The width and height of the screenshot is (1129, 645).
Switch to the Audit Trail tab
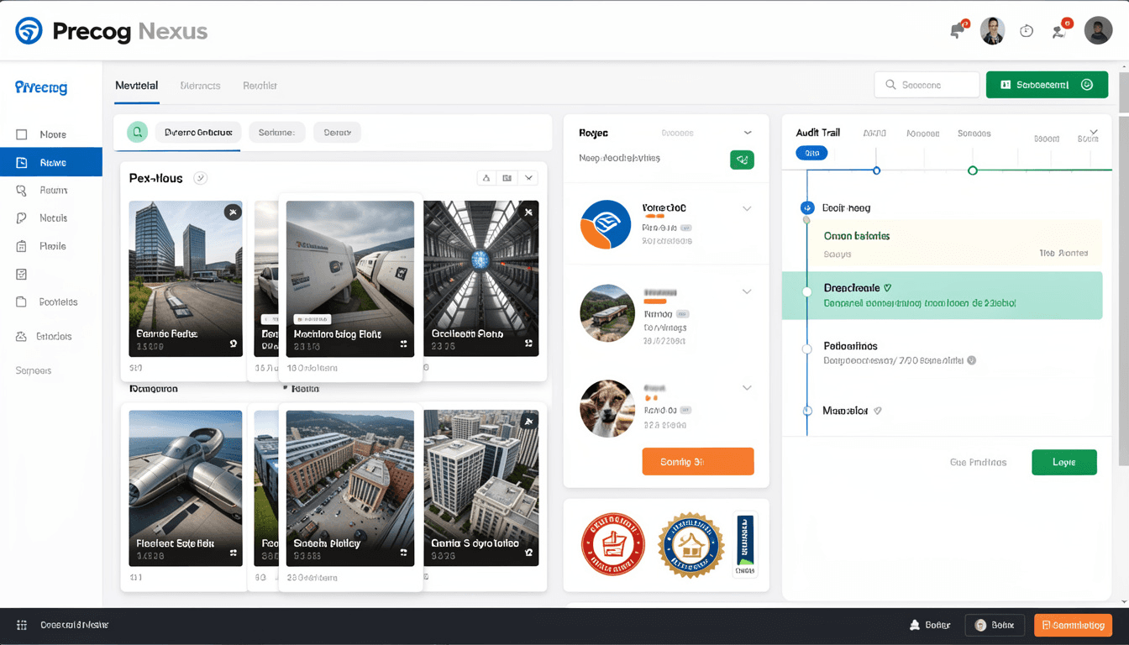click(817, 133)
